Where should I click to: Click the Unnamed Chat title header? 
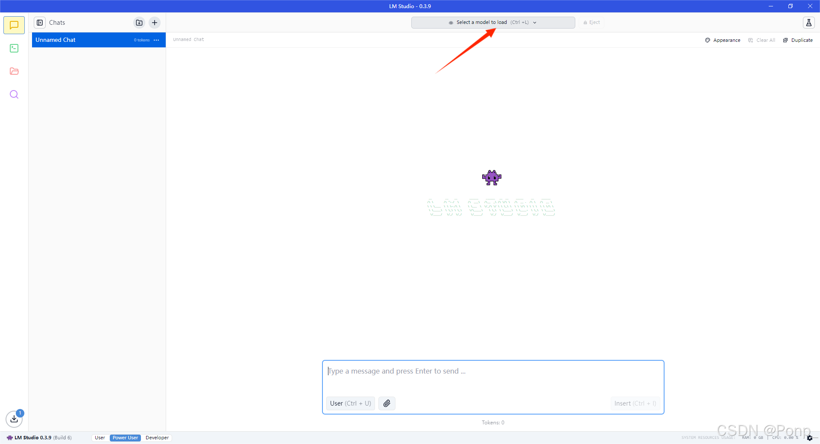click(188, 40)
